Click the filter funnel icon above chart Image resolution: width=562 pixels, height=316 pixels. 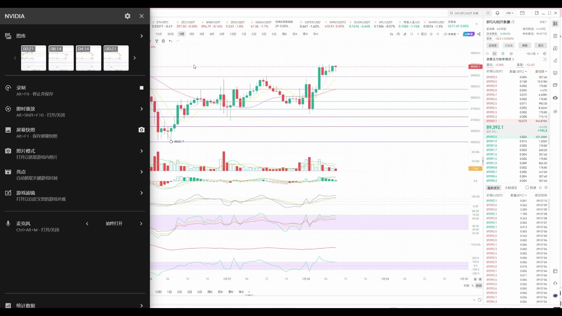(x=157, y=41)
